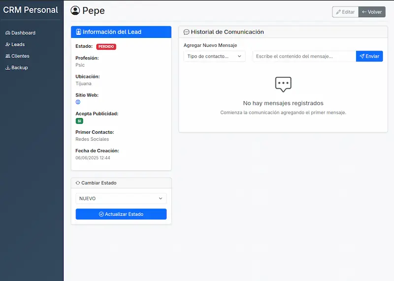394x281 pixels.
Task: Click the Actualizar Estado button
Action: (x=121, y=214)
